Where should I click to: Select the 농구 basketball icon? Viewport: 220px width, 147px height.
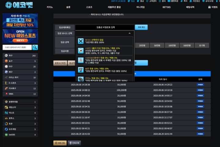coord(6,61)
